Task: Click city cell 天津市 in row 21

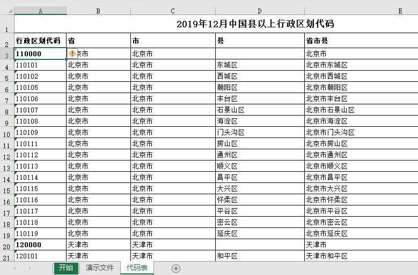Action: pos(173,256)
